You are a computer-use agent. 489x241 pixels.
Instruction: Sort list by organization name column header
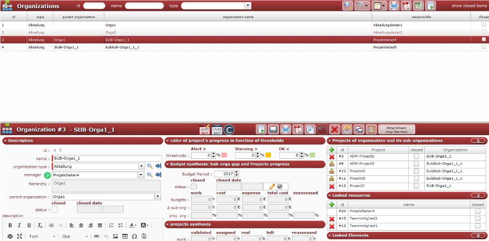point(238,17)
